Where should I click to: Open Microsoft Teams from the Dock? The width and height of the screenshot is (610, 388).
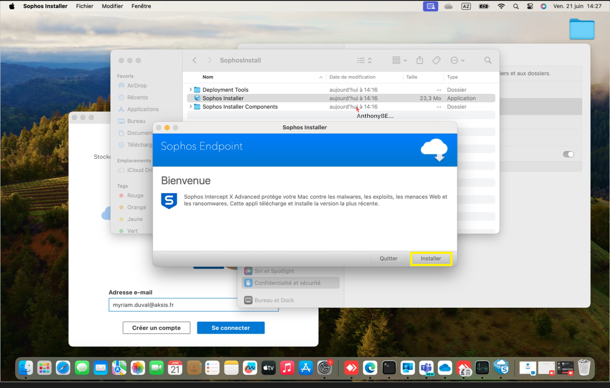pos(426,368)
